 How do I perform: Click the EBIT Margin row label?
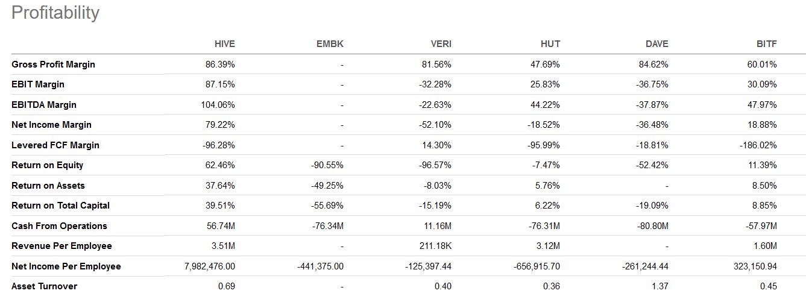pyautogui.click(x=38, y=84)
